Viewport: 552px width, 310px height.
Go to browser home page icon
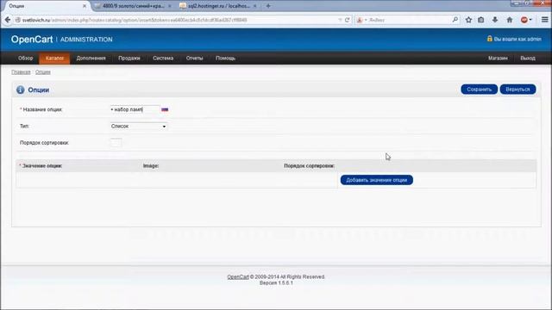[x=510, y=20]
